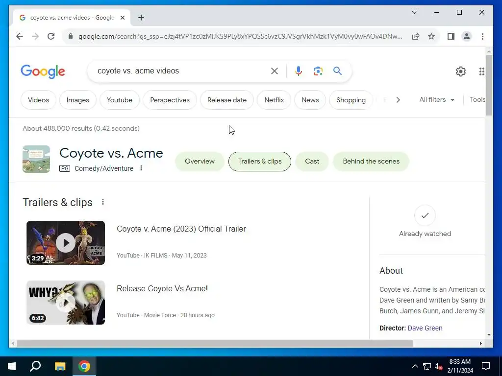Select the Shopping filter chip
502x376 pixels.
351,100
